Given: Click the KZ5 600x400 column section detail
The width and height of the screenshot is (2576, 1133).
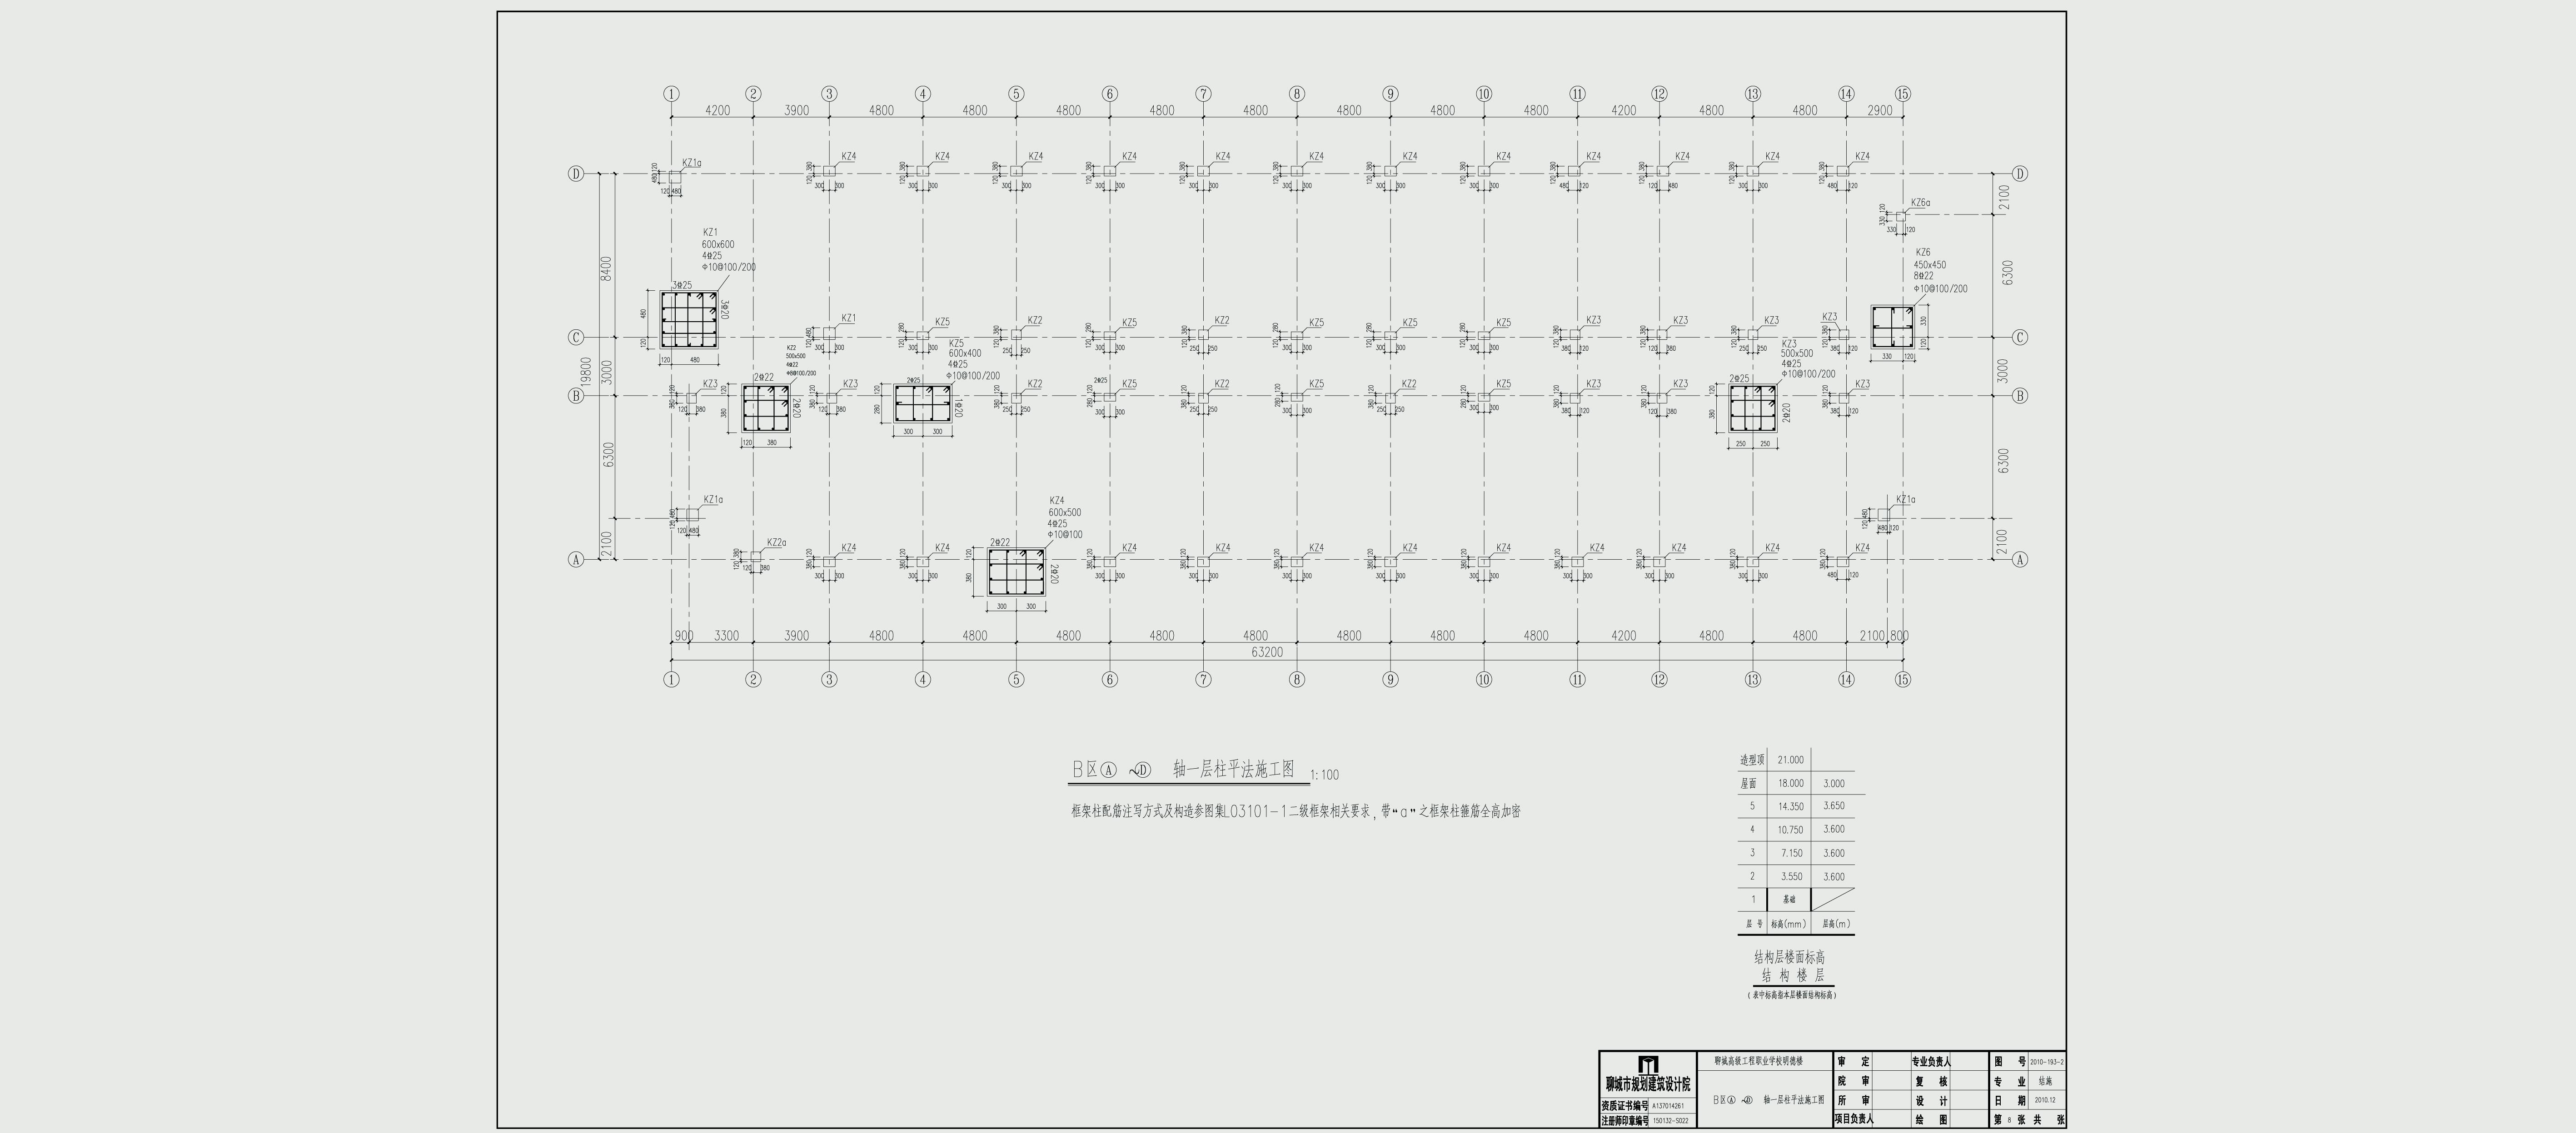Looking at the screenshot, I should [x=923, y=404].
